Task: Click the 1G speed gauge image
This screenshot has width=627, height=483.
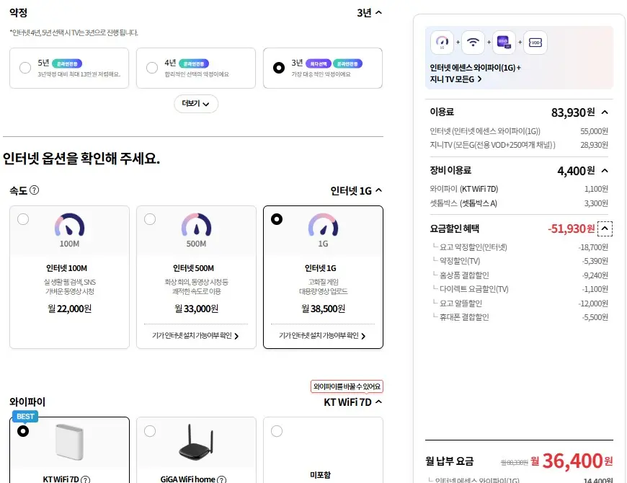Action: click(x=323, y=225)
